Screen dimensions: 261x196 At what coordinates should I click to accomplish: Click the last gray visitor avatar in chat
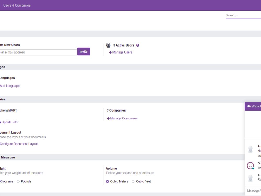251,178
